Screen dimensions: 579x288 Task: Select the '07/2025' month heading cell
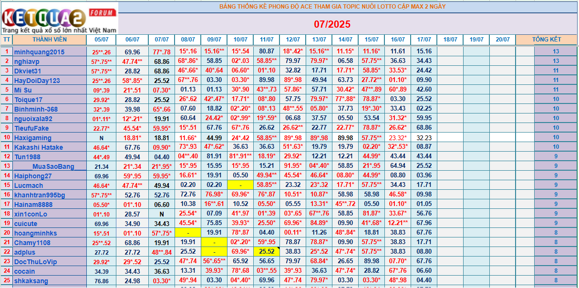point(333,24)
